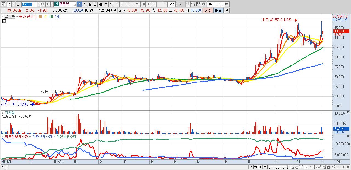The width and height of the screenshot is (351, 170).
Task: Adjust the playback speed slider at bottom
Action: click(278, 167)
